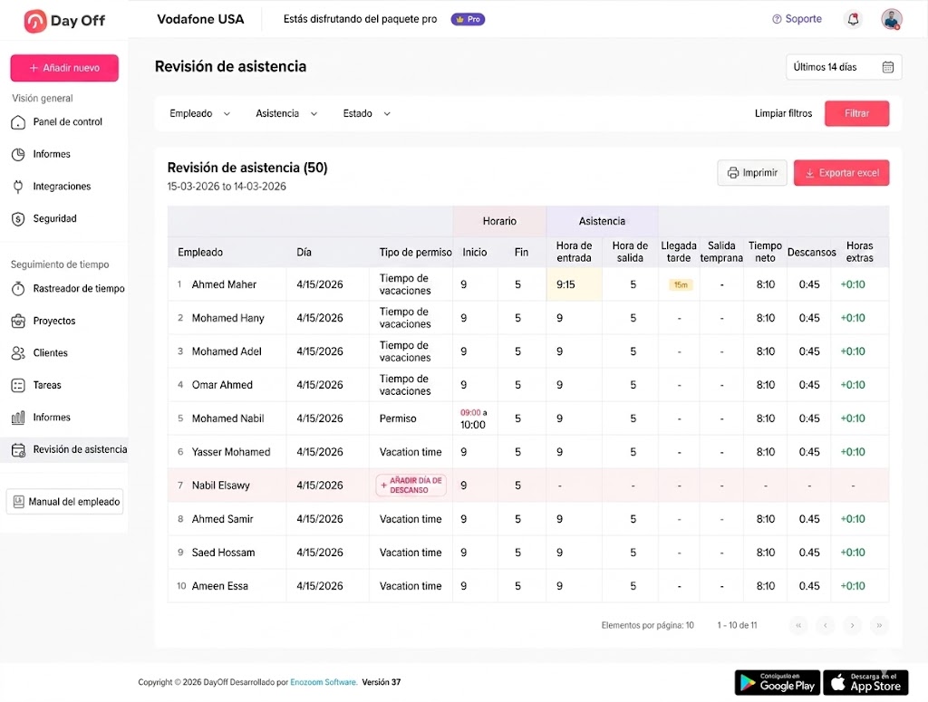Expand the Asistencia filter dropdown
Image resolution: width=928 pixels, height=702 pixels.
[286, 113]
